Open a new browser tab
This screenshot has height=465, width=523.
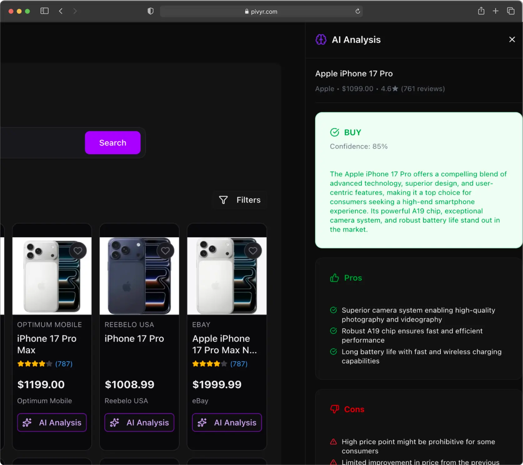(496, 11)
